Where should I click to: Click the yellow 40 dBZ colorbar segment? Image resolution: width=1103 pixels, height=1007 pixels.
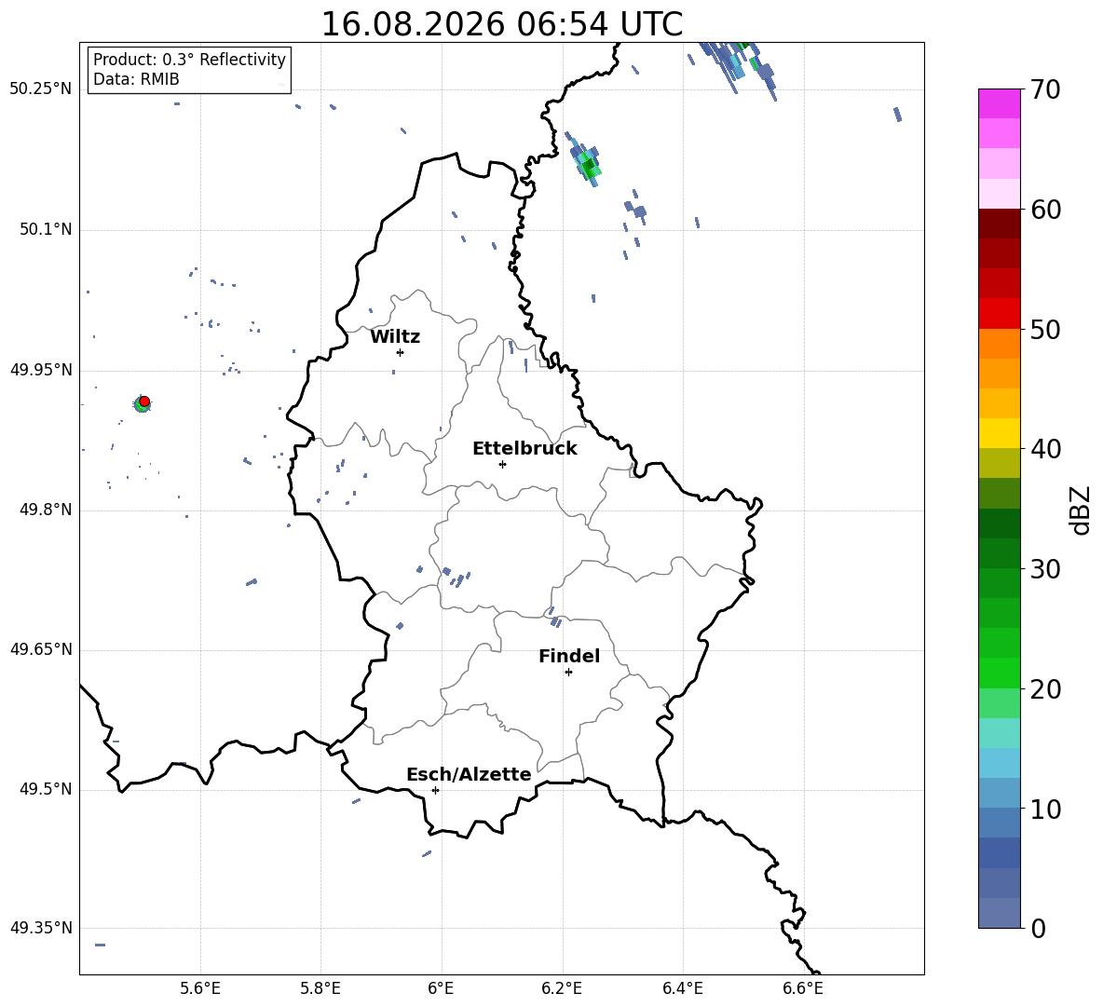coord(1000,433)
